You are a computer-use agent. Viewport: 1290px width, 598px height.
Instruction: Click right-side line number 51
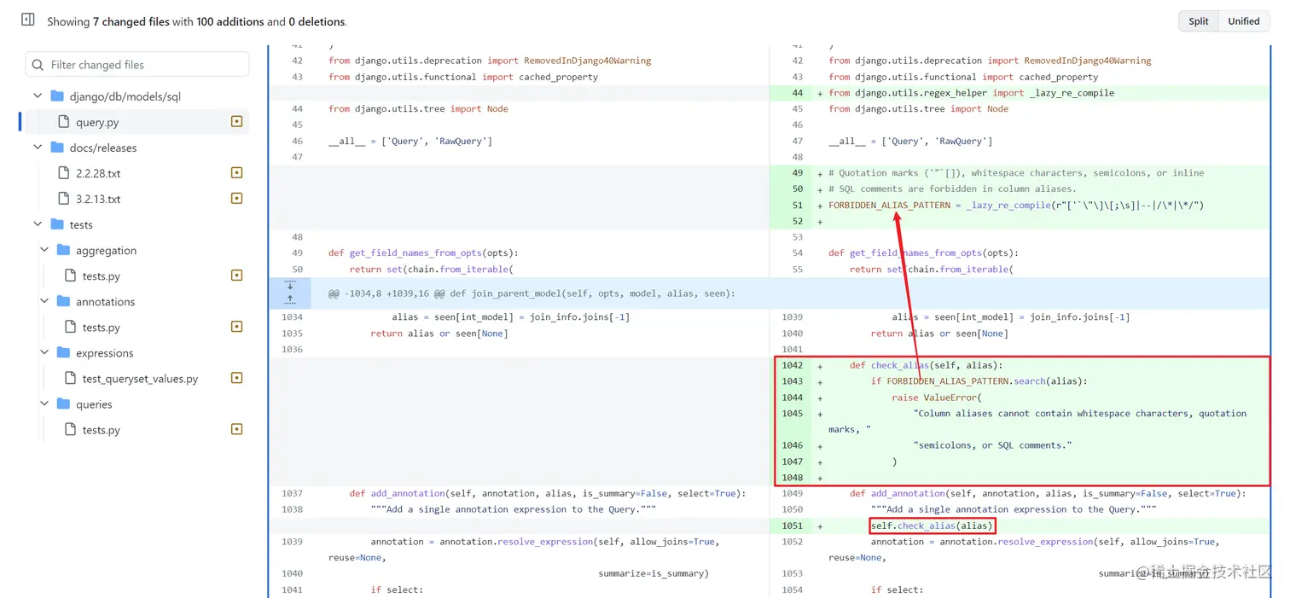[x=798, y=205]
